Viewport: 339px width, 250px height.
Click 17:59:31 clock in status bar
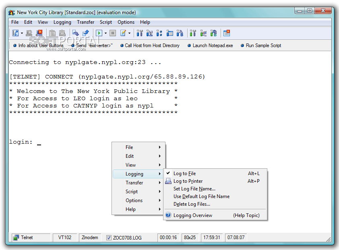212,238
